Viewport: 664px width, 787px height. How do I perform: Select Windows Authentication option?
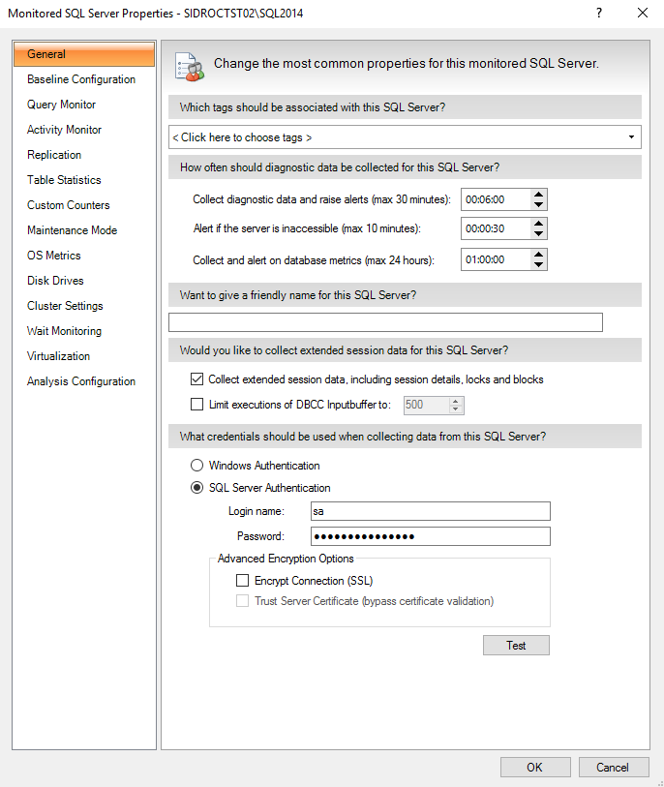click(x=197, y=466)
